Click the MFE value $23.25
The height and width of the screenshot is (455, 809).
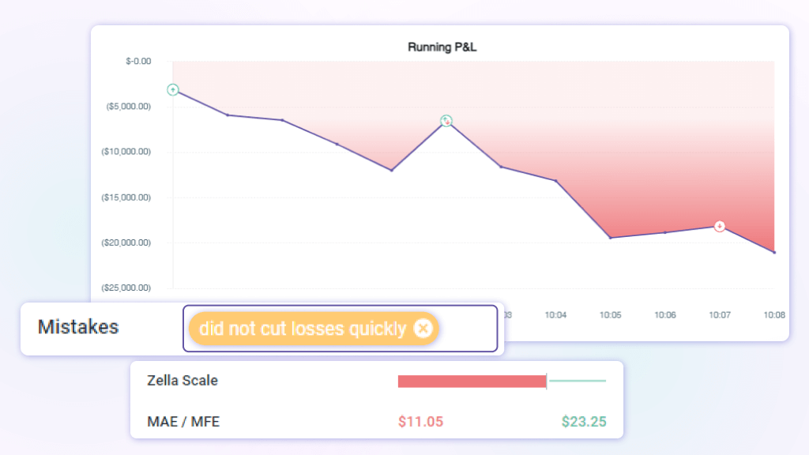(x=584, y=422)
